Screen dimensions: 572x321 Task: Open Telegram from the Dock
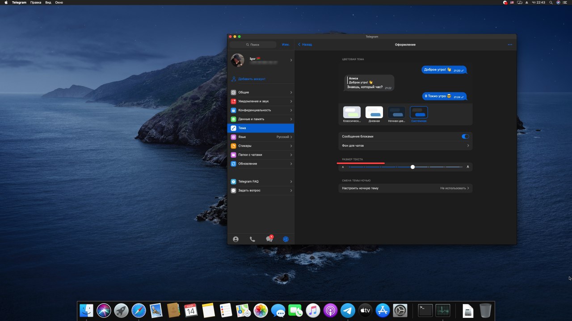point(348,310)
